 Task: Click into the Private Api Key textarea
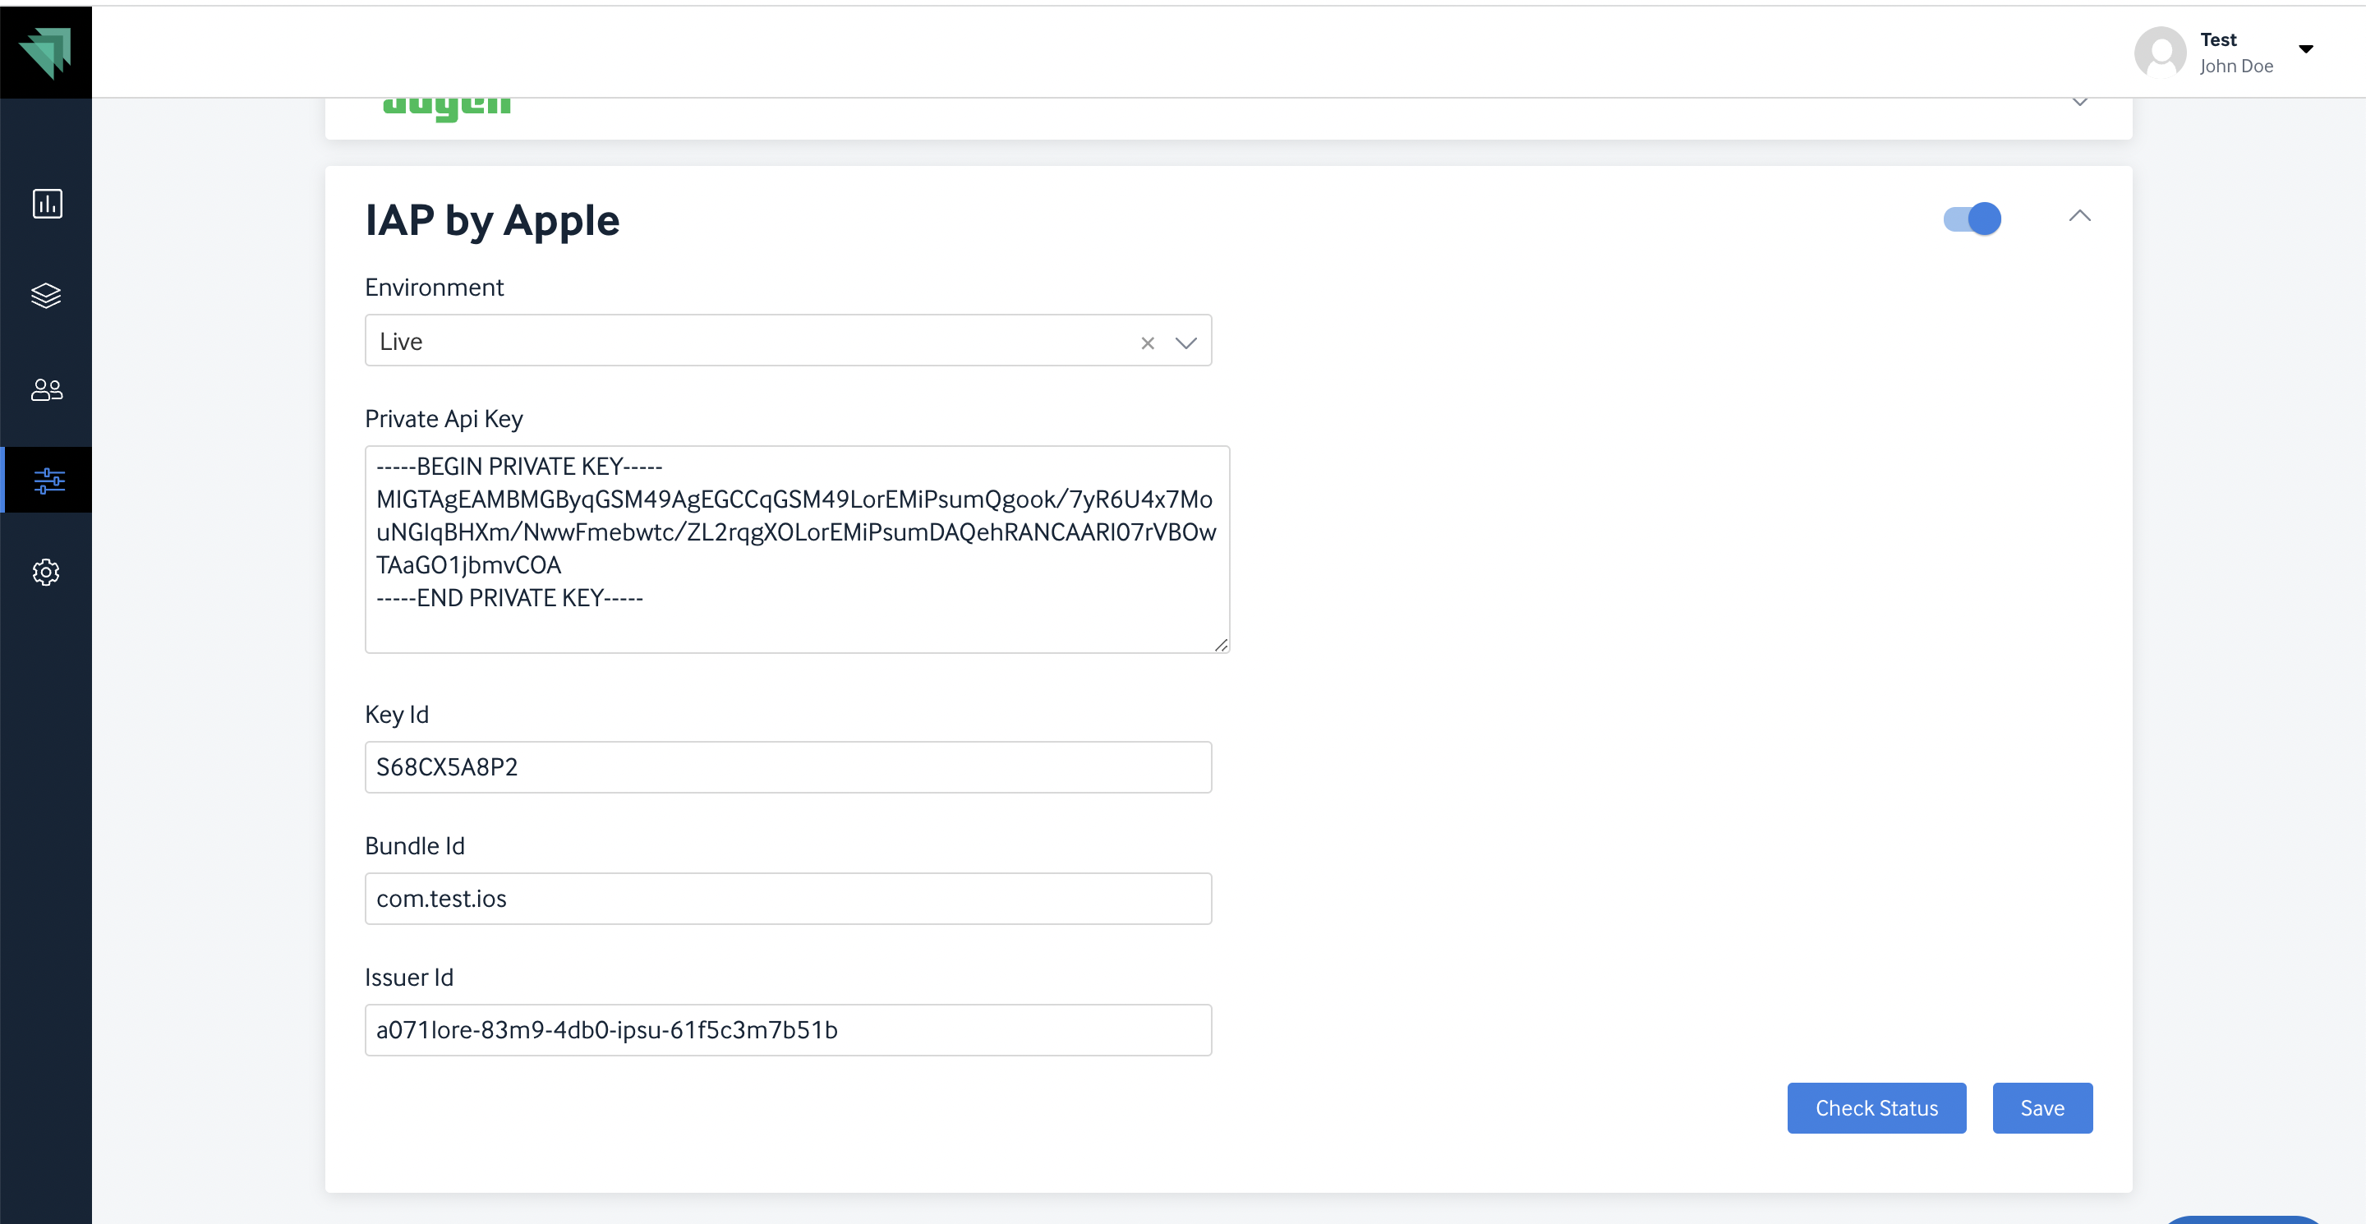tap(796, 549)
